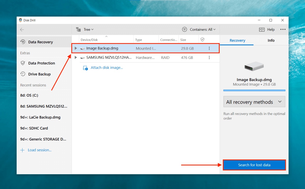Click the blue disk usage bar
The height and width of the screenshot is (189, 305).
click(254, 90)
